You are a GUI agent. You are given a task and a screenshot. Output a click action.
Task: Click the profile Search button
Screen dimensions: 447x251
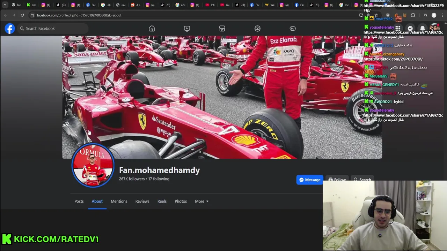[362, 180]
